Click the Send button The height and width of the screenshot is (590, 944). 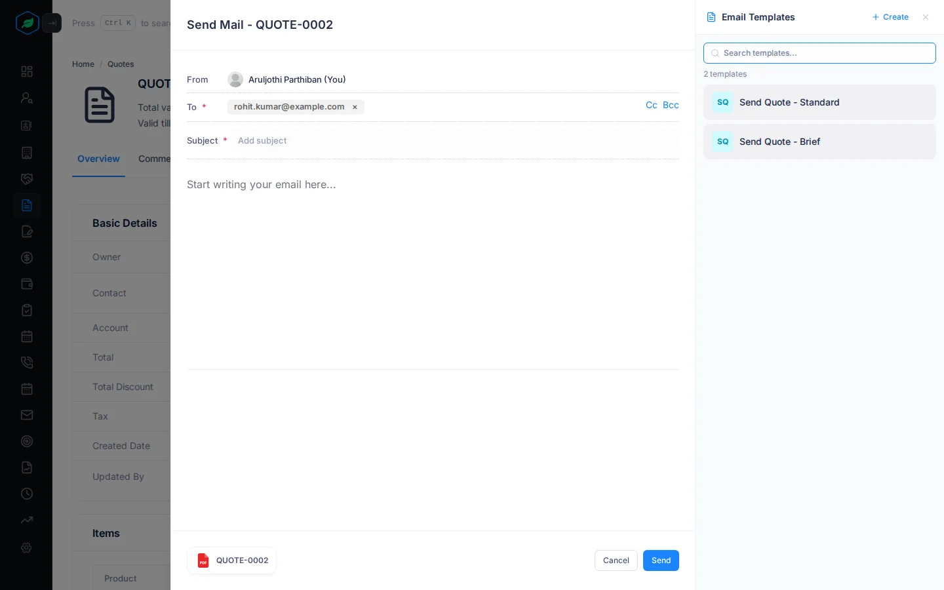pos(661,560)
